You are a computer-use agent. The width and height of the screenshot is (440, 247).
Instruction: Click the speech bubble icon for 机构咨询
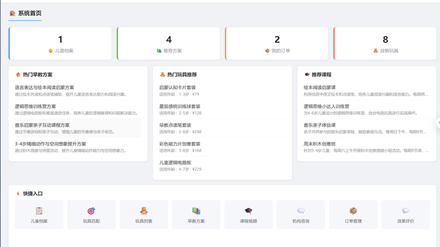click(301, 211)
